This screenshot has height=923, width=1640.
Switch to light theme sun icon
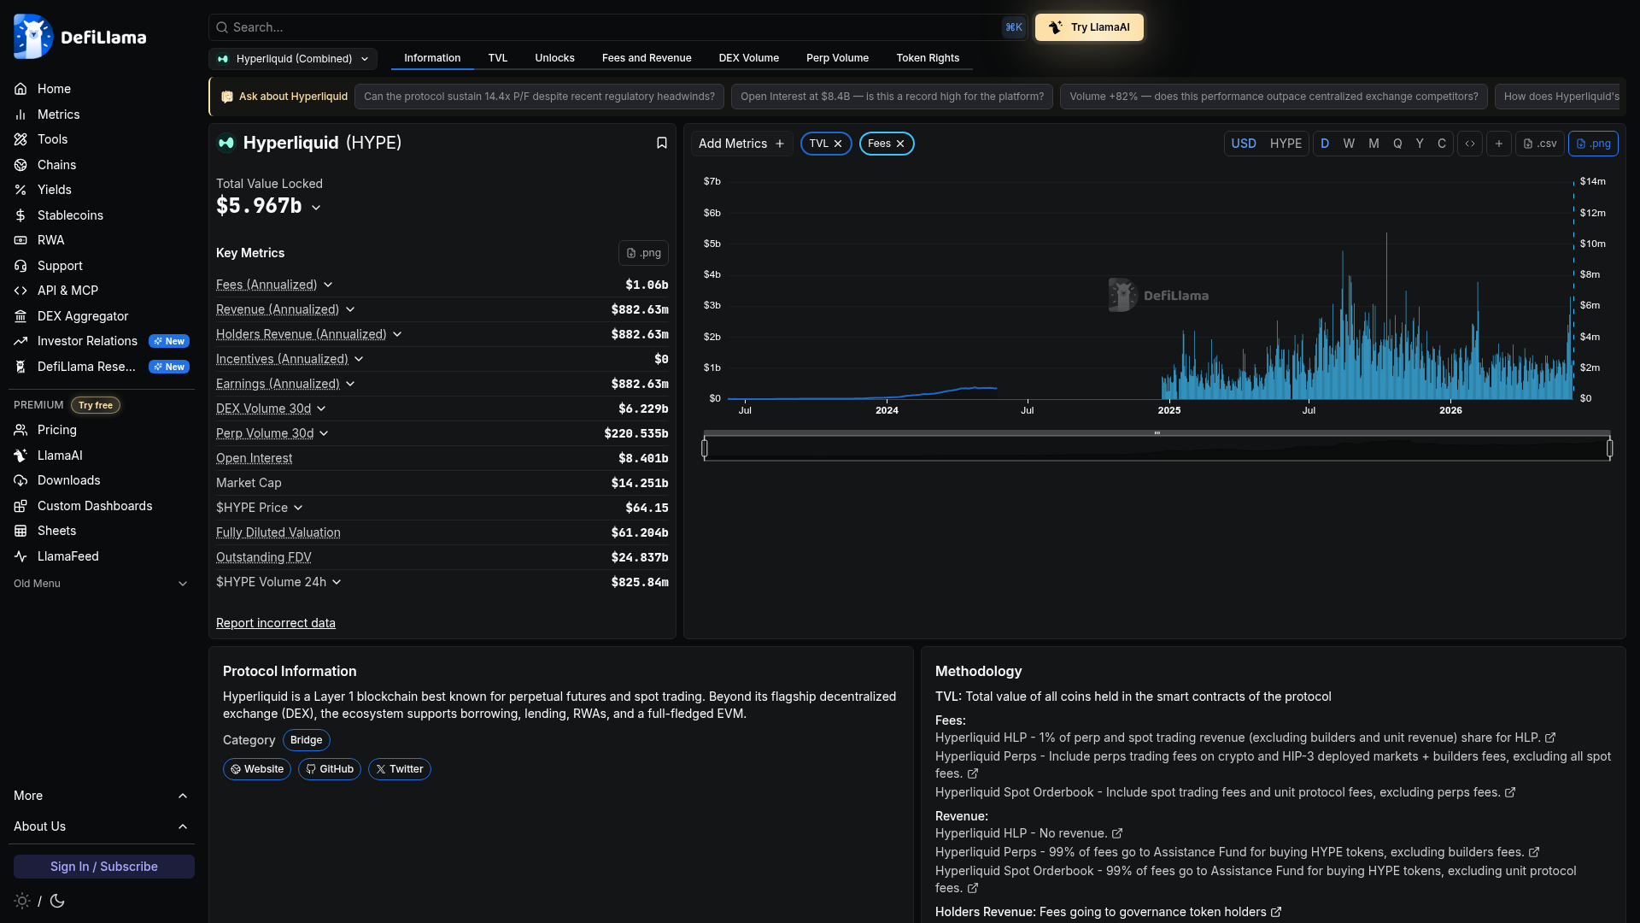22,901
